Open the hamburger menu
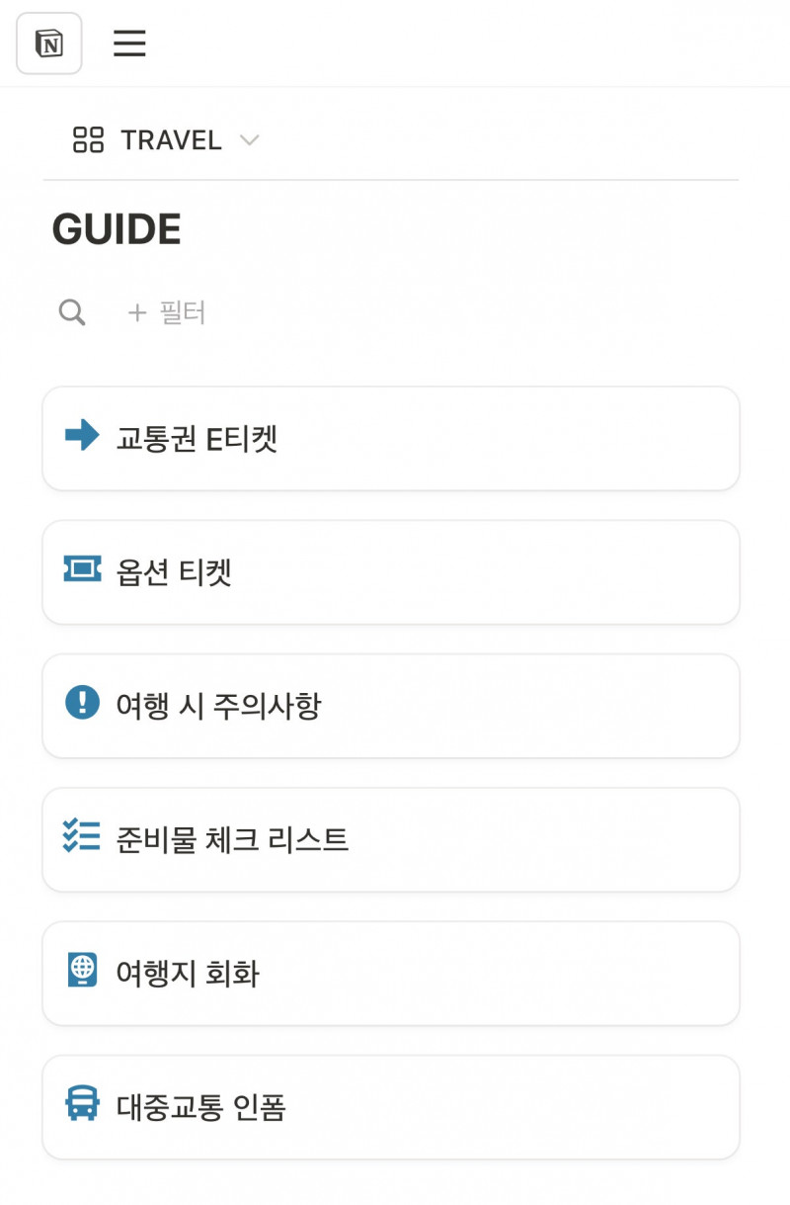Screen dimensions: 790x1205 pyautogui.click(x=129, y=43)
